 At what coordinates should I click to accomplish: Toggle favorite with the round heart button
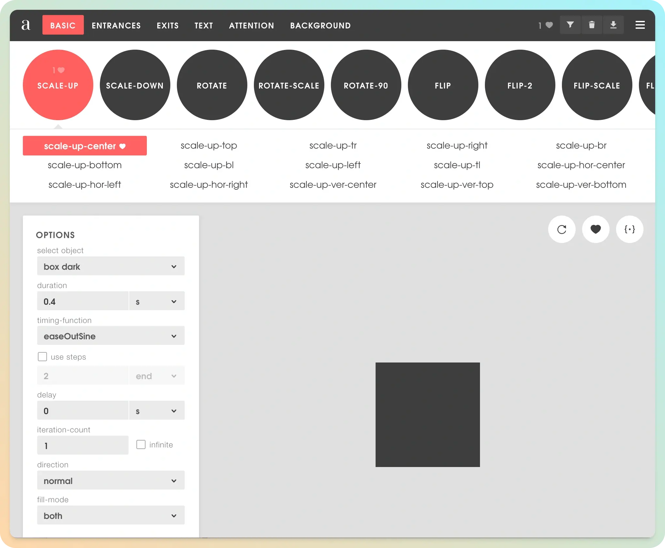[x=595, y=229]
